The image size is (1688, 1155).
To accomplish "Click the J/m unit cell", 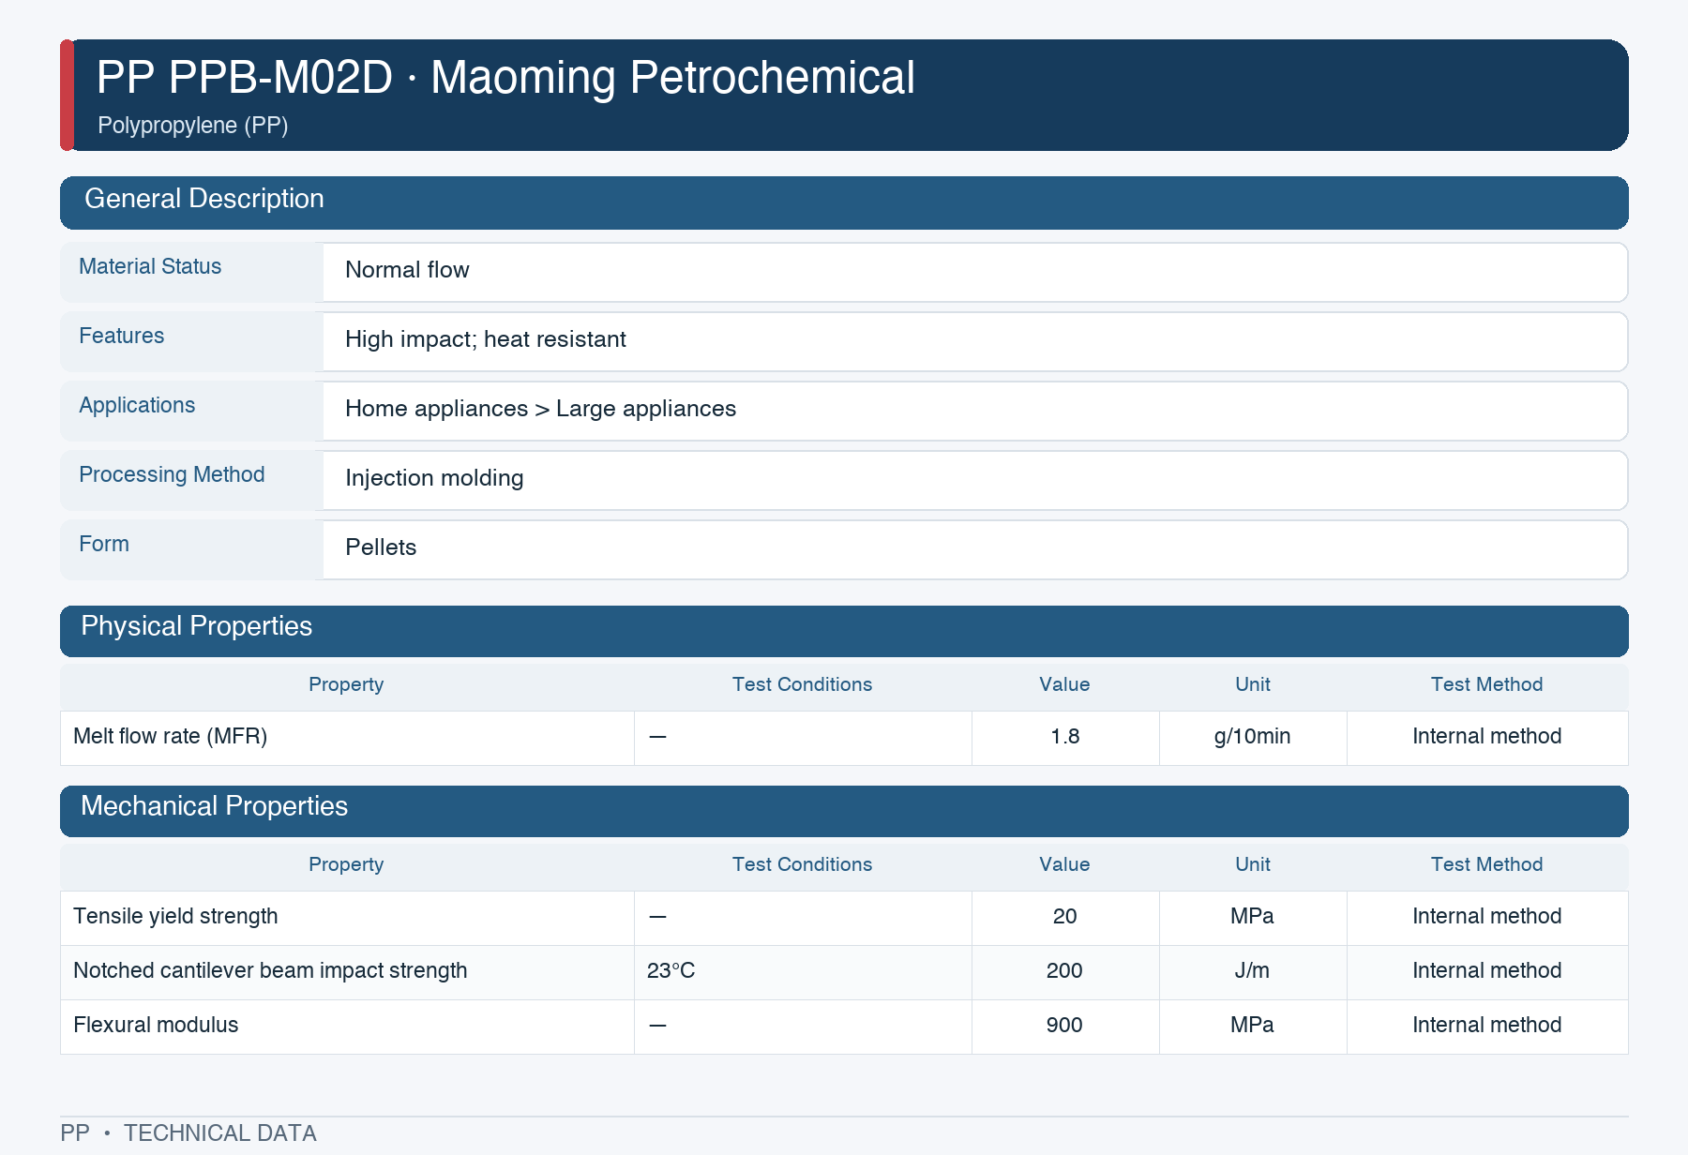I will click(x=1253, y=972).
